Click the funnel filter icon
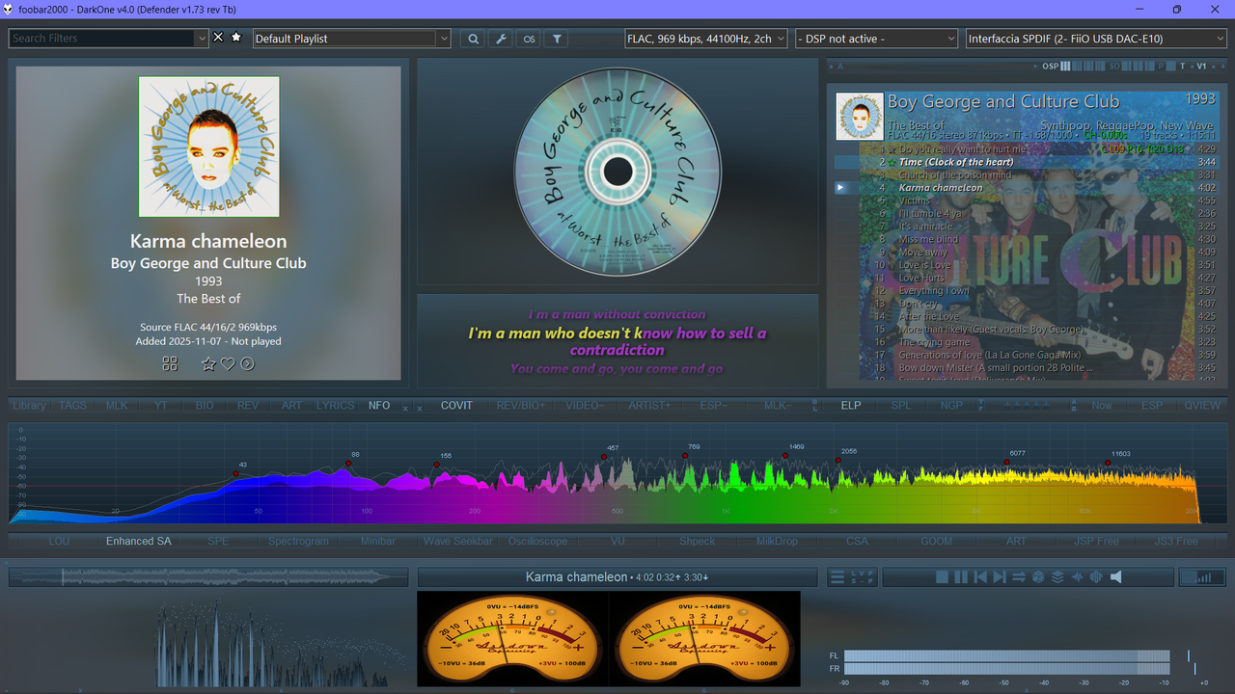The height and width of the screenshot is (694, 1235). click(557, 39)
